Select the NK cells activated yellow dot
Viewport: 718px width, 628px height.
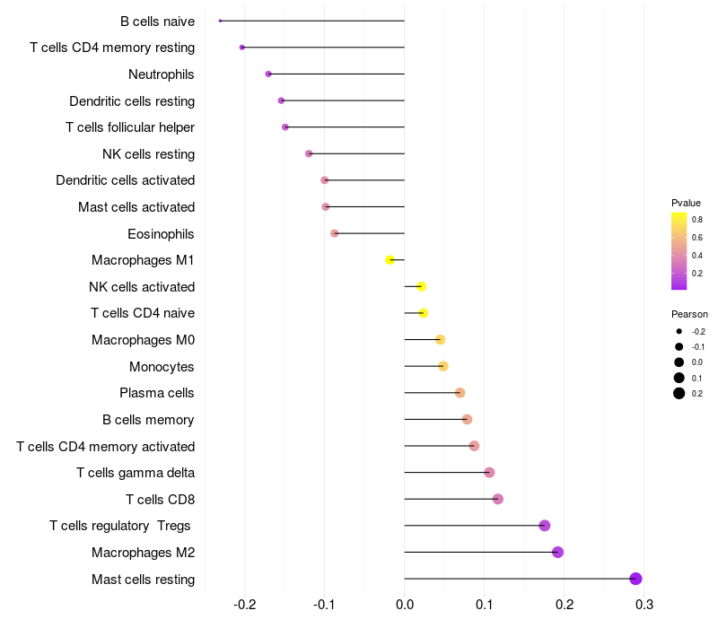pos(421,286)
